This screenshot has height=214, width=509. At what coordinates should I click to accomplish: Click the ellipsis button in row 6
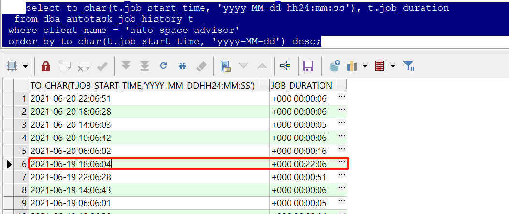[x=341, y=162]
